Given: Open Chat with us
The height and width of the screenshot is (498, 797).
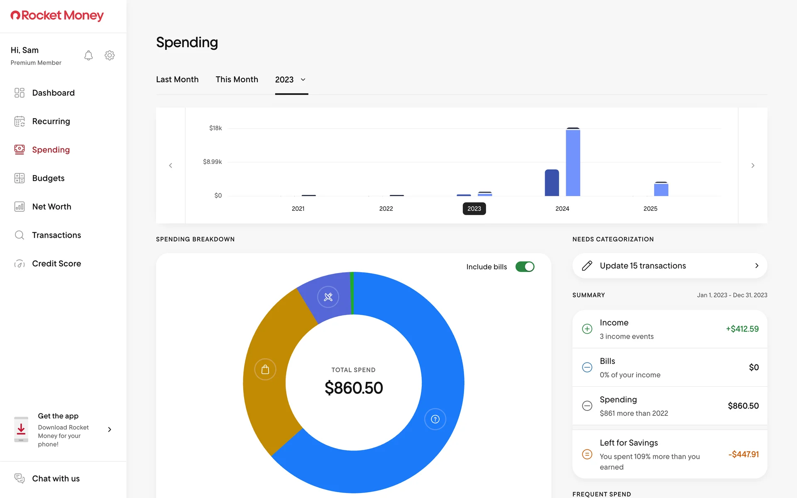Looking at the screenshot, I should pyautogui.click(x=56, y=478).
